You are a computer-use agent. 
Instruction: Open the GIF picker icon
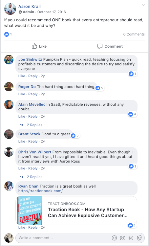click(131, 238)
